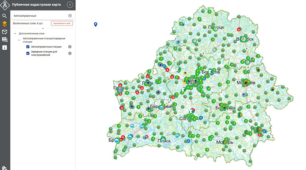Click the Полоцк city label on map

tap(216, 27)
